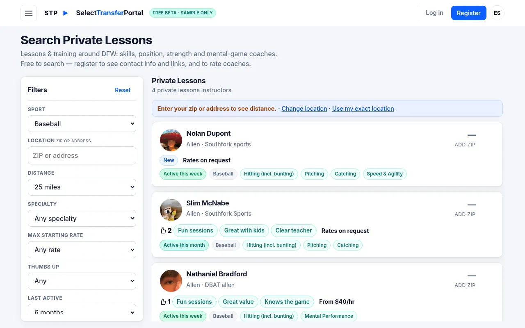Click the Change location link

[x=304, y=109]
